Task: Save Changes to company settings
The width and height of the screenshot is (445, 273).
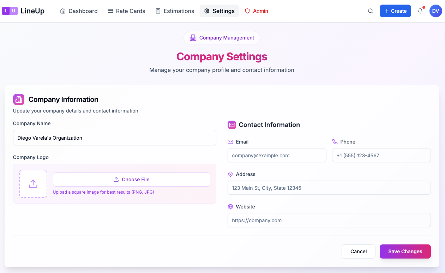Action: 405,251
